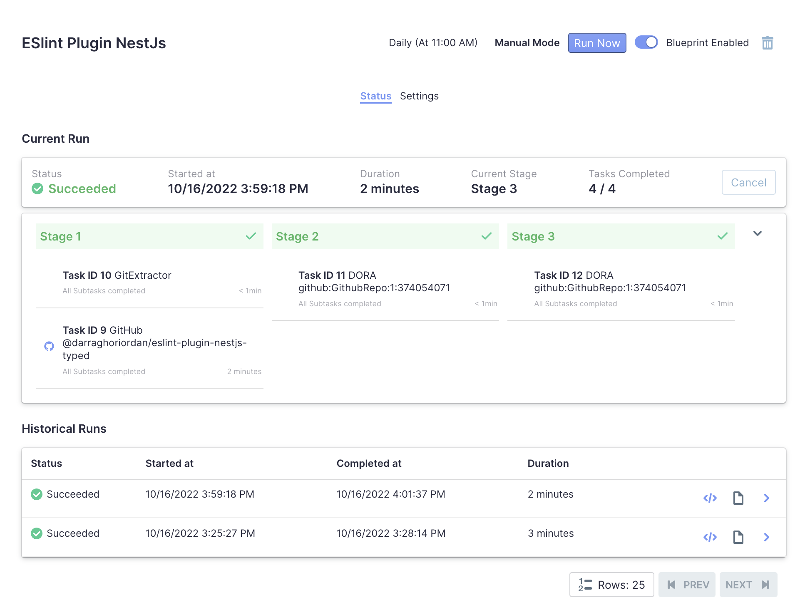Click the Tasks Completed 4 / 4 value
Viewport: 810px width, 610px height.
click(x=602, y=188)
